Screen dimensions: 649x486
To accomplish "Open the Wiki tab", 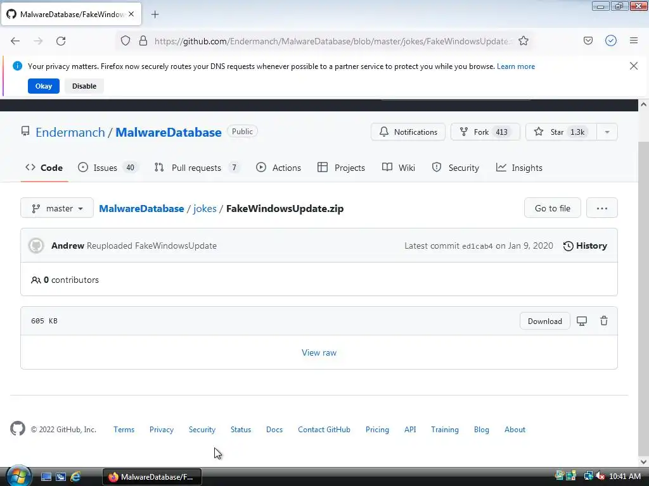I will [399, 167].
